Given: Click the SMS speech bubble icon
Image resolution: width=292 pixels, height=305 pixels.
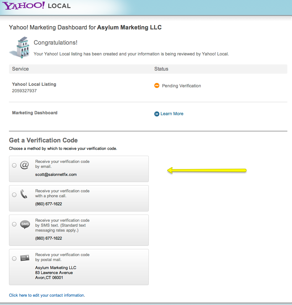Looking at the screenshot, I should [25, 224].
